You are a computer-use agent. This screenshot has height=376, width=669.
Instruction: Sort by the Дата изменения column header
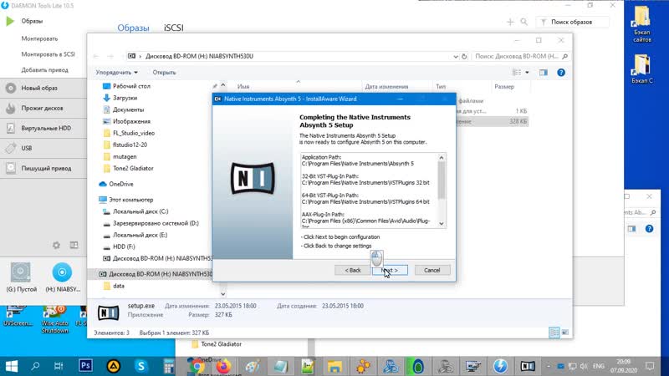coord(386,87)
